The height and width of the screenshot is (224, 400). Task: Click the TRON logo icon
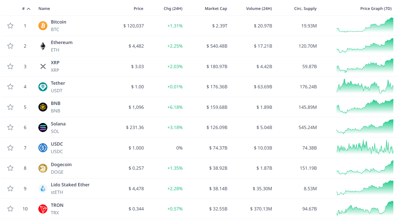click(x=43, y=209)
